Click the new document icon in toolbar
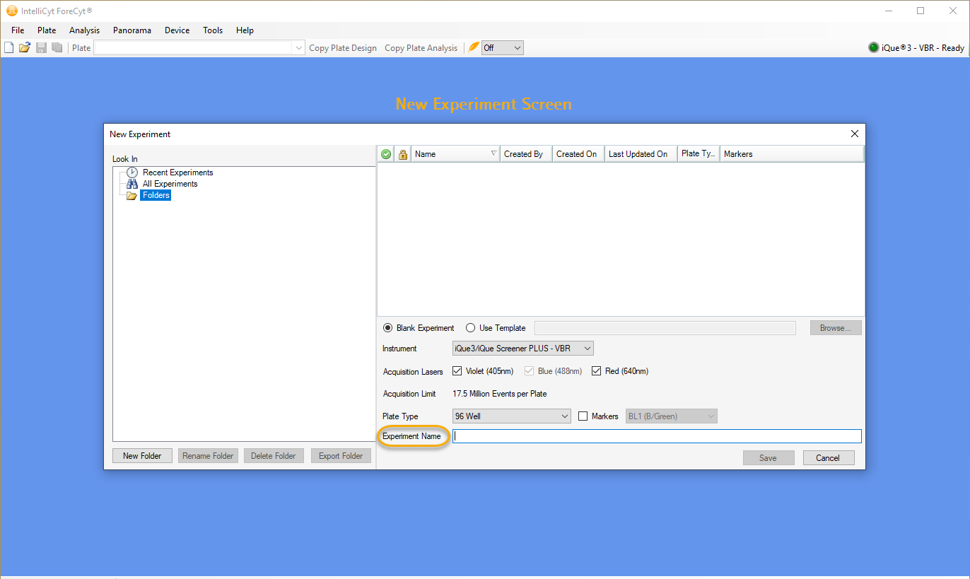Screen dimensions: 970x579 click(x=8, y=48)
